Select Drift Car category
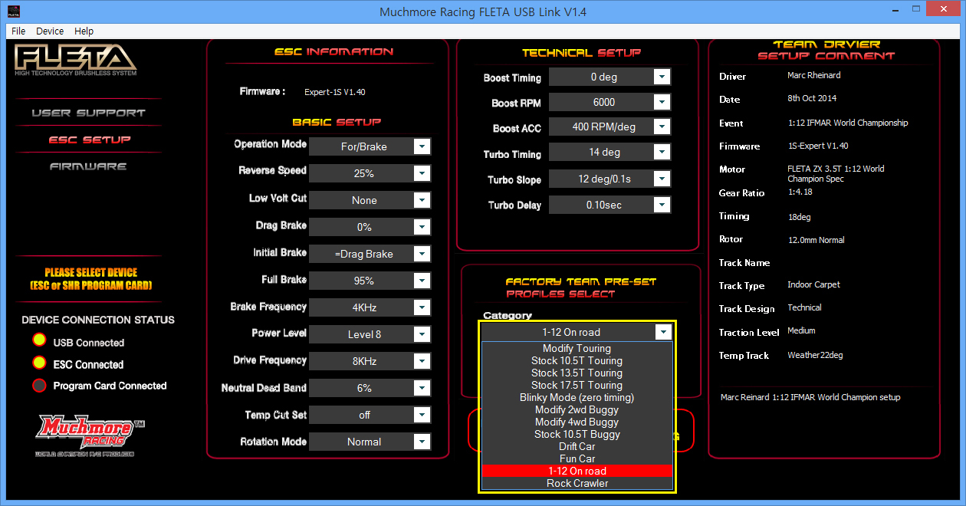Image resolution: width=966 pixels, height=506 pixels. [577, 446]
